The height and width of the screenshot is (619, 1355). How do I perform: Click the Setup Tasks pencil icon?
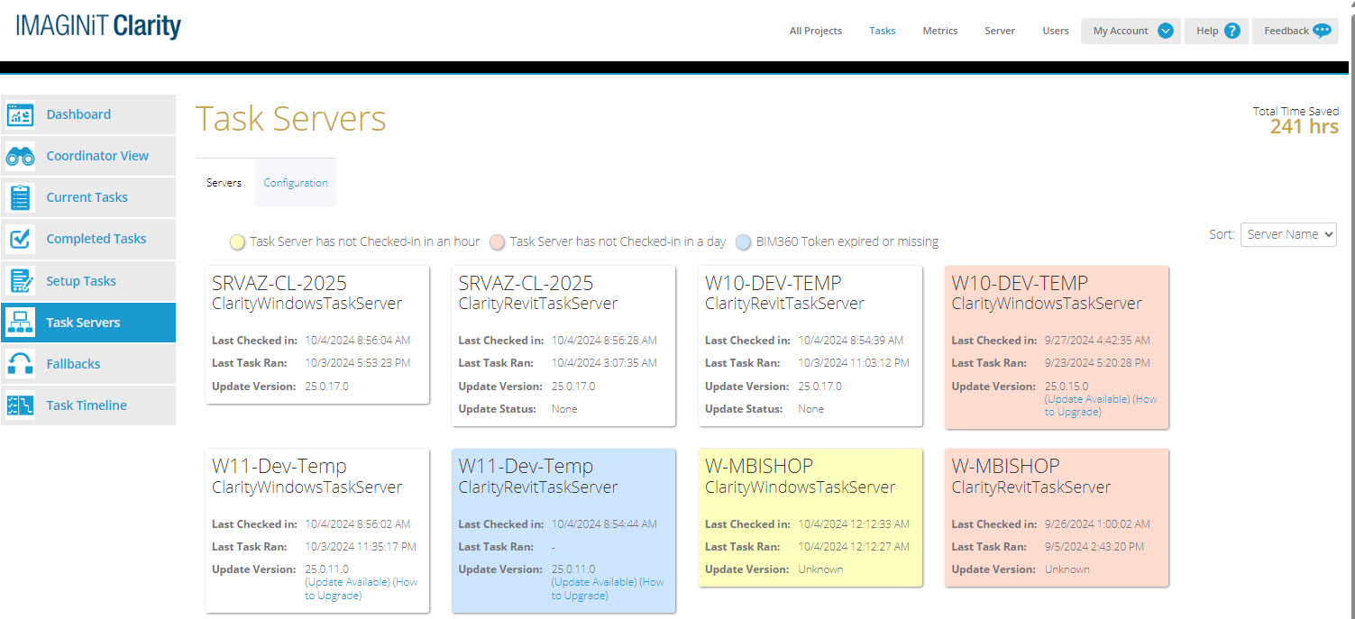coord(20,281)
